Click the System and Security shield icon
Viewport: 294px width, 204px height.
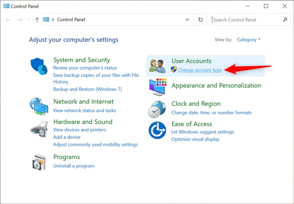pyautogui.click(x=39, y=67)
